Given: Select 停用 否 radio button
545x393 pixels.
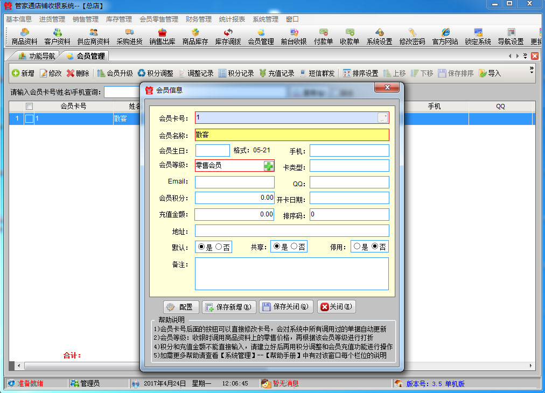Looking at the screenshot, I should 375,247.
